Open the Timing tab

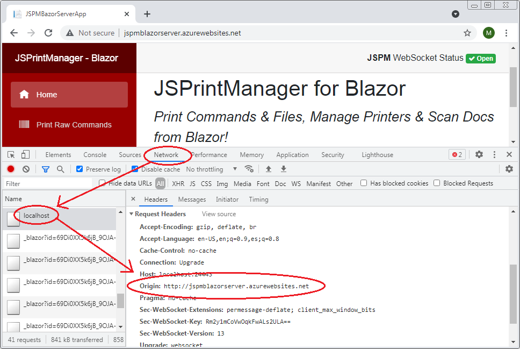click(258, 200)
